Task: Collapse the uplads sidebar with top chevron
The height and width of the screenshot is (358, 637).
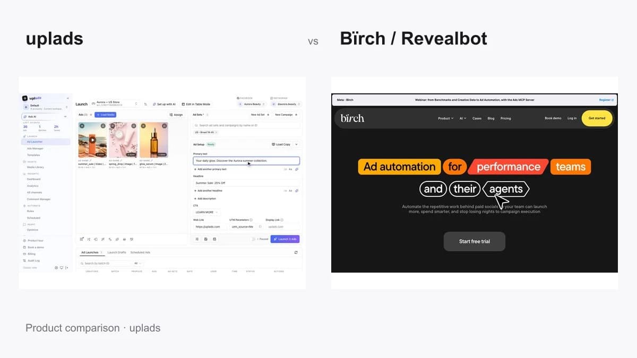Action: pyautogui.click(x=67, y=98)
